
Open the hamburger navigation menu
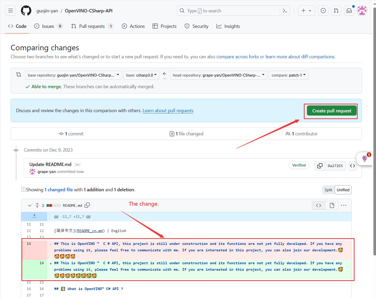click(11, 11)
